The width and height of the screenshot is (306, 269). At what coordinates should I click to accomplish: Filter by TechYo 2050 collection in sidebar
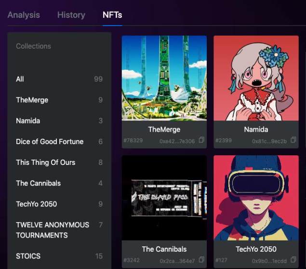pyautogui.click(x=59, y=204)
